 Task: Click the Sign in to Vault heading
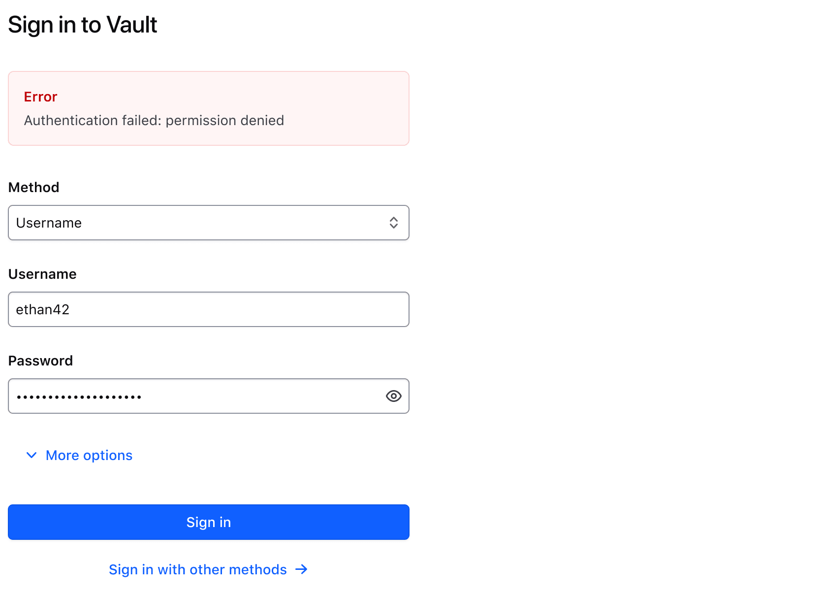82,25
